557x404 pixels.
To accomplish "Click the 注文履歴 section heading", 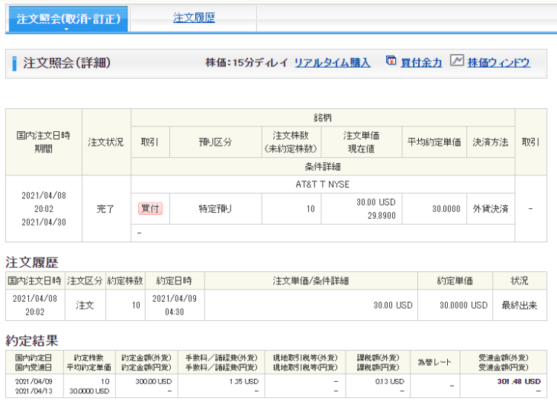I will click(x=31, y=262).
